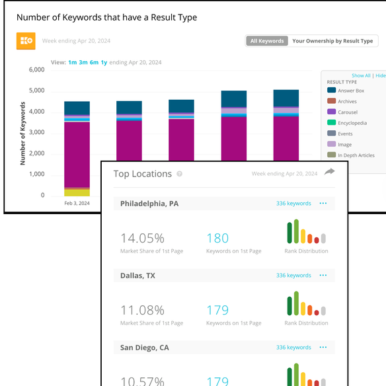Switch to All Keywords tab
The image size is (386, 386).
tap(267, 41)
